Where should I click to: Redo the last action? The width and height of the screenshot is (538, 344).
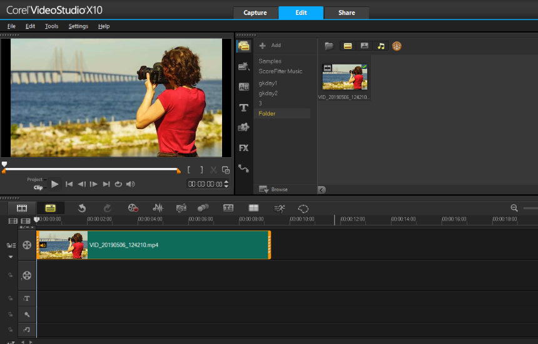pyautogui.click(x=108, y=208)
